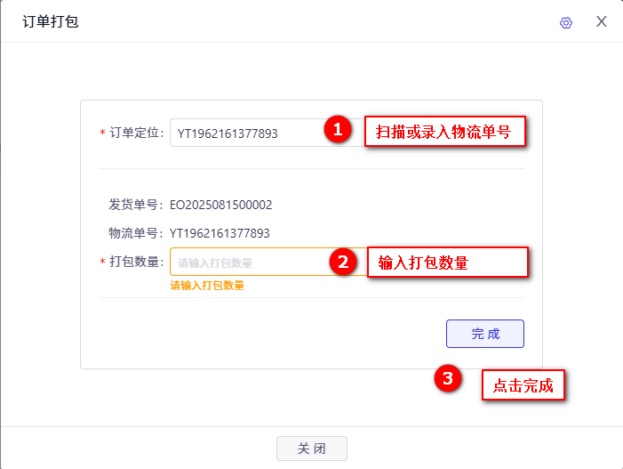
Task: Select the 输入打包数量 annotation box
Action: 448,263
